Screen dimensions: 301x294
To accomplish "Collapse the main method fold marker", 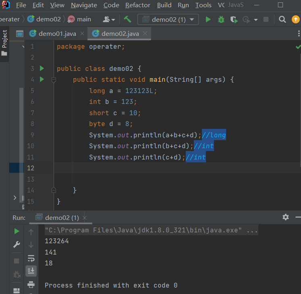I will [x=54, y=80].
